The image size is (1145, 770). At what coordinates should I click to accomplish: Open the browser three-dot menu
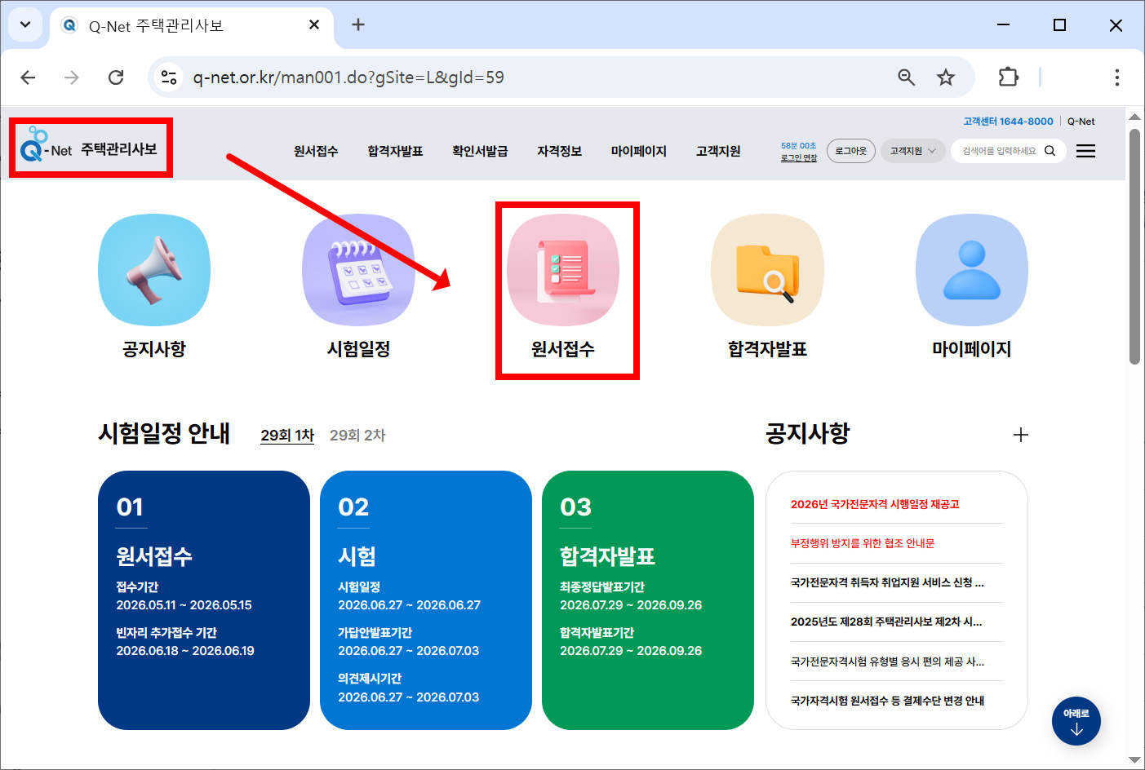(x=1117, y=77)
